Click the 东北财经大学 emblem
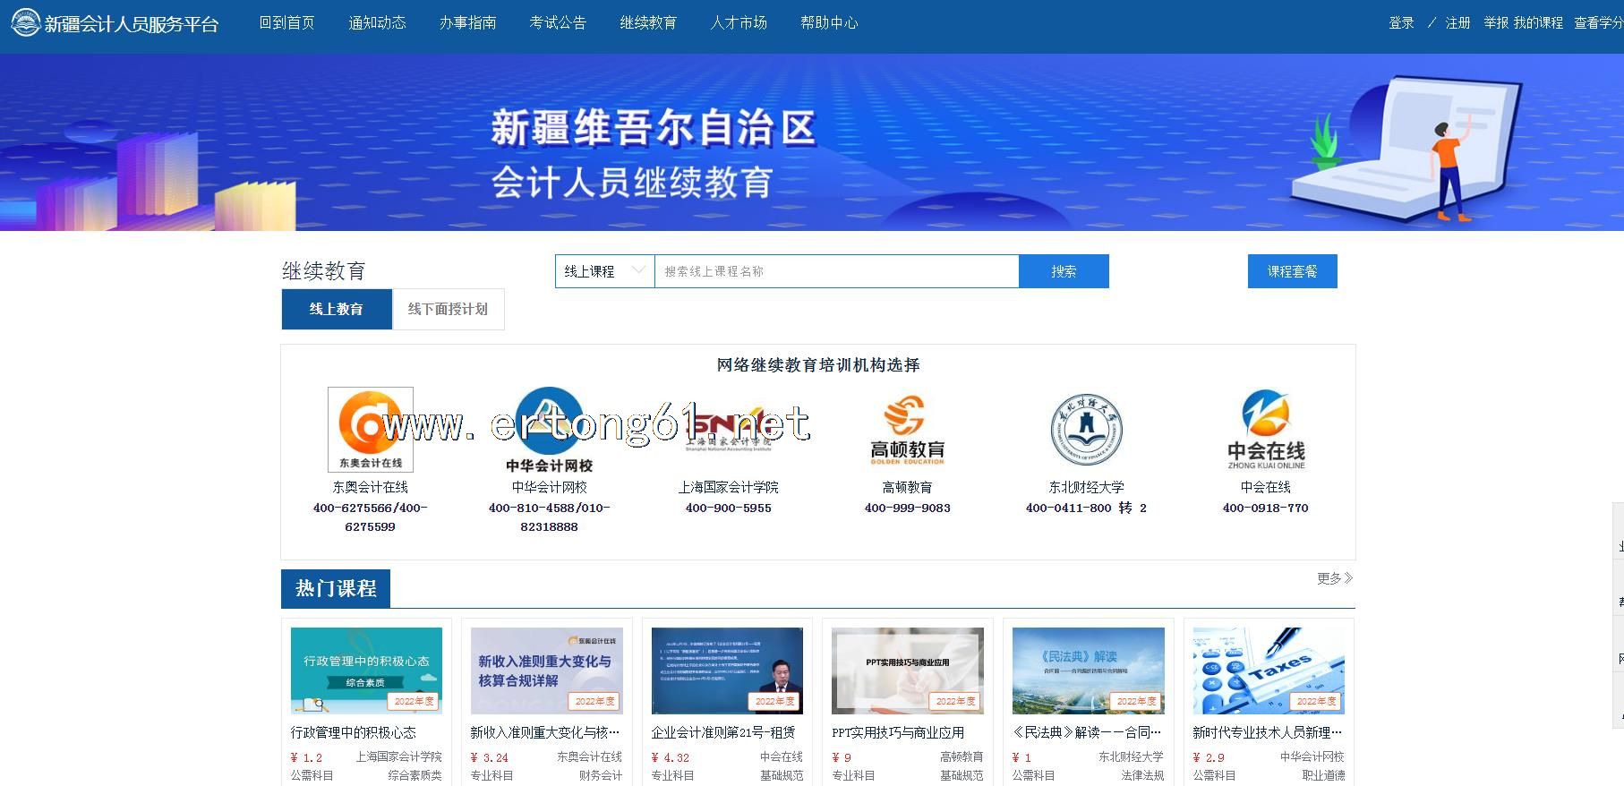Image resolution: width=1624 pixels, height=786 pixels. (x=1086, y=429)
